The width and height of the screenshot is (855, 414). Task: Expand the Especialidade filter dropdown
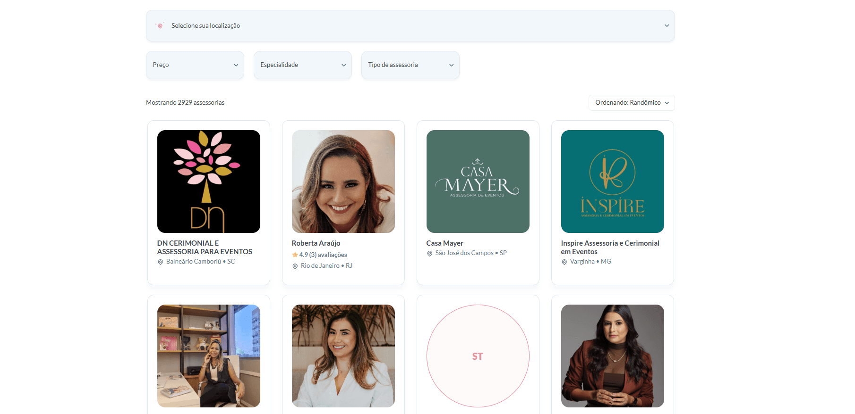pos(303,65)
